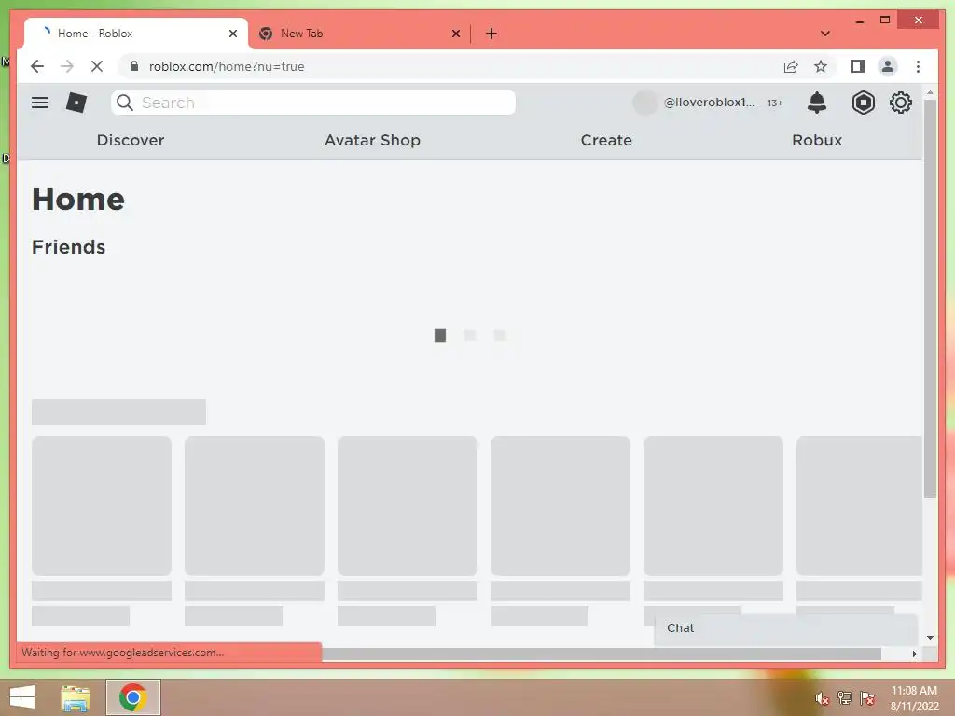Toggle the Chrome side panel

coord(858,66)
